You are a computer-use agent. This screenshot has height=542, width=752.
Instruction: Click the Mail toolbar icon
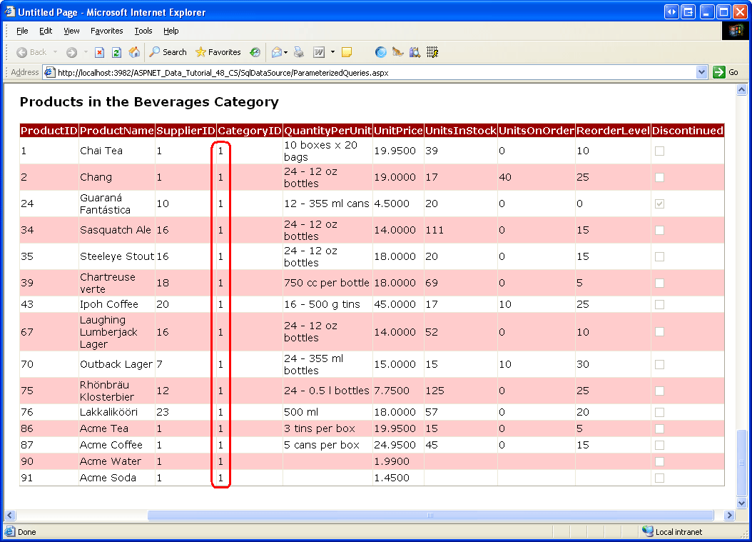(276, 52)
